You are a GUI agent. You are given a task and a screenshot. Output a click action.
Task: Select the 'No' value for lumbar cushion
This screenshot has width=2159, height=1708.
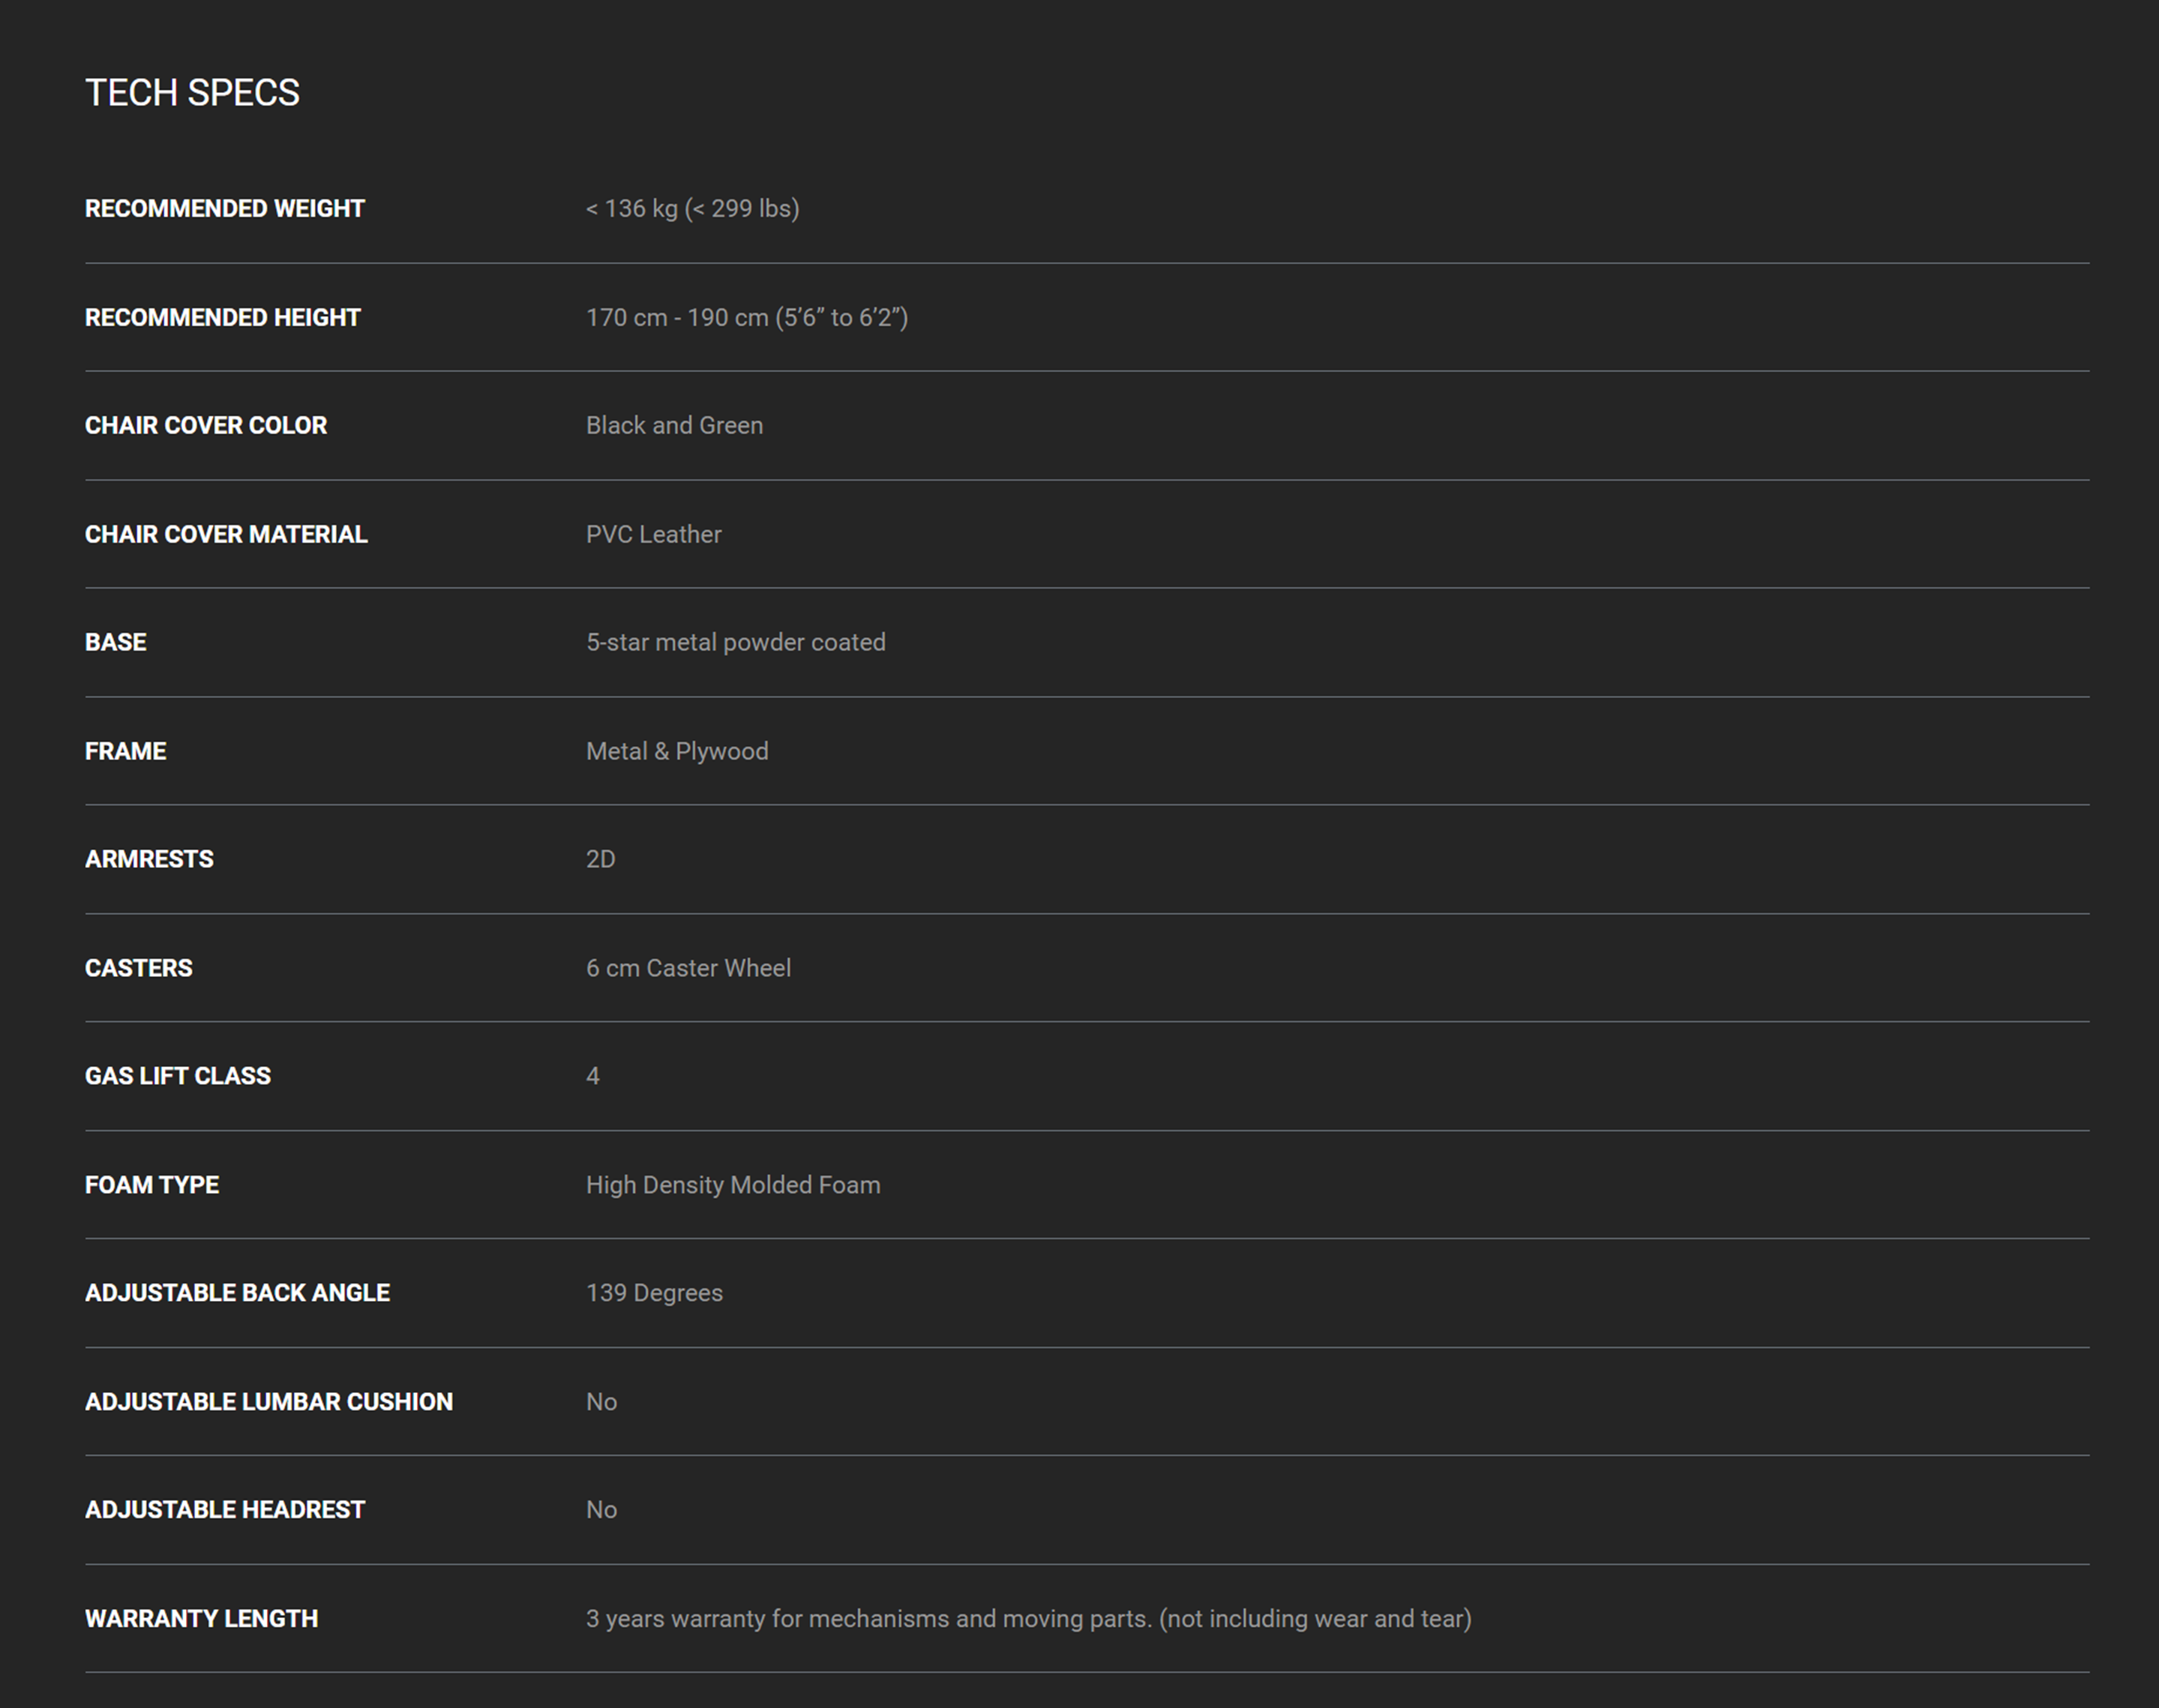(x=601, y=1402)
